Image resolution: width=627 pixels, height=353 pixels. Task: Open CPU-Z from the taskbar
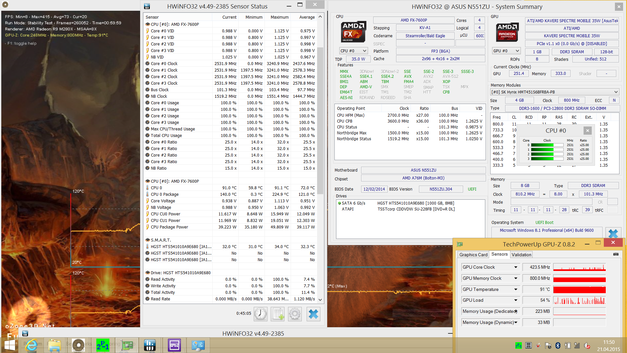[174, 345]
